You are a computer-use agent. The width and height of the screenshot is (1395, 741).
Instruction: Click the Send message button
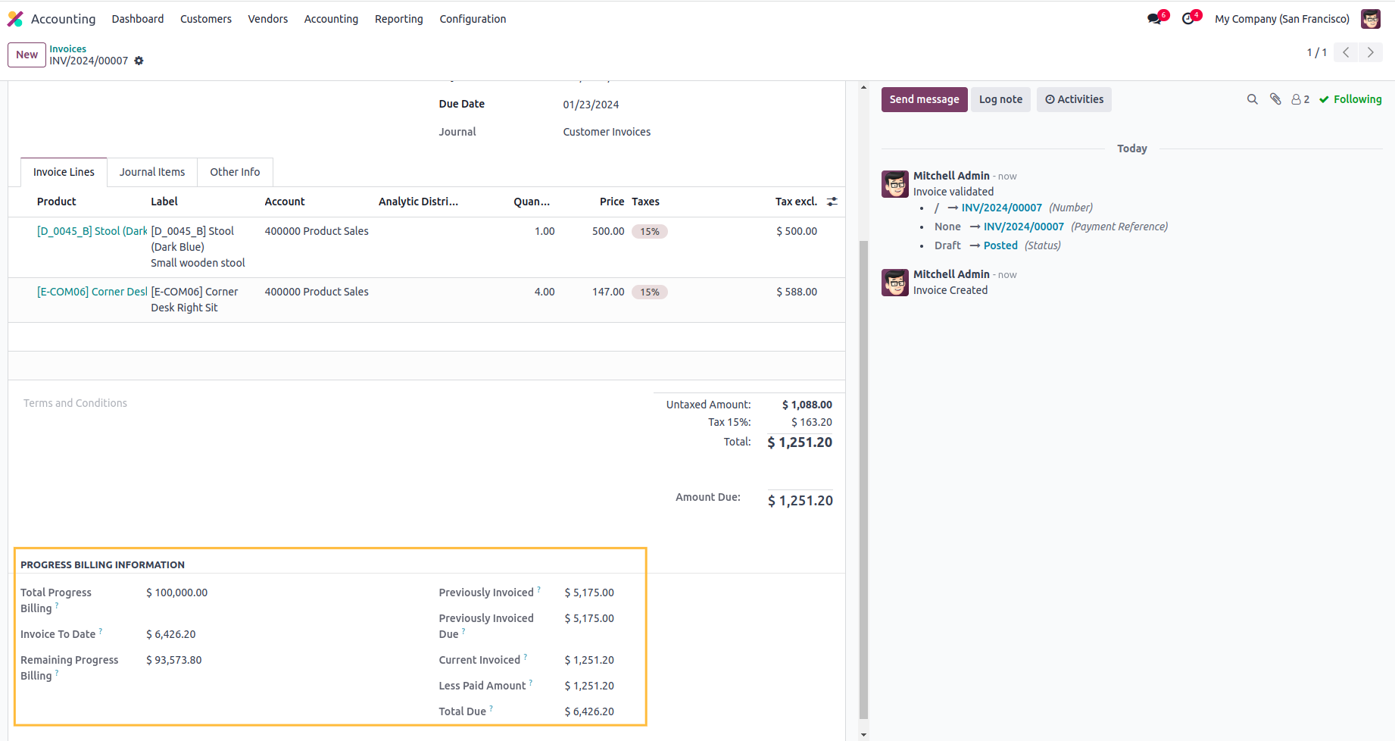924,99
